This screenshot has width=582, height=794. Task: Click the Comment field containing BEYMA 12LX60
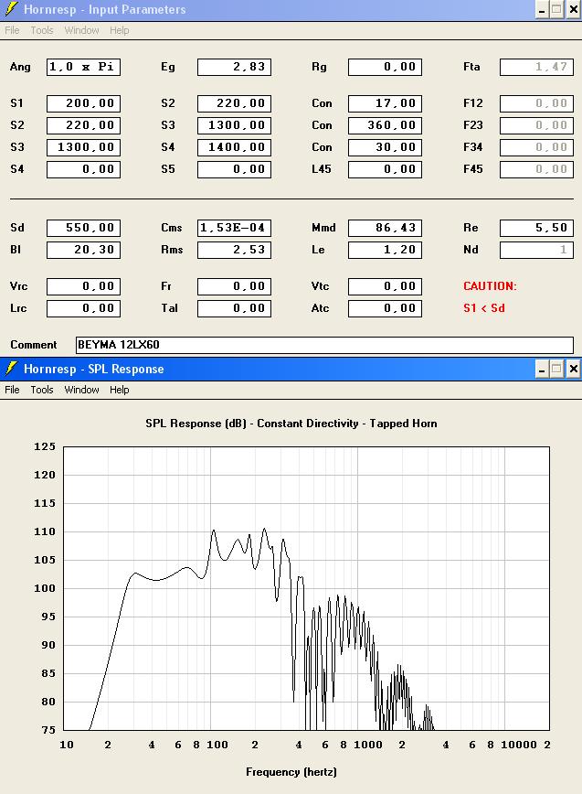[324, 345]
